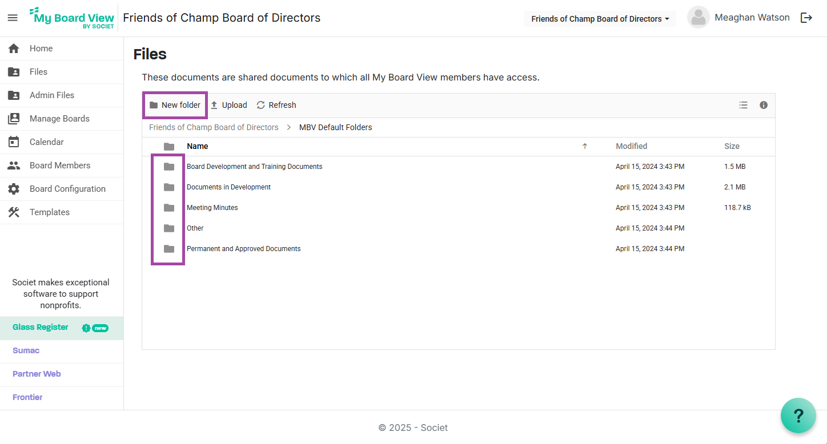Click the Refresh toolbar button
827x444 pixels.
(x=276, y=105)
